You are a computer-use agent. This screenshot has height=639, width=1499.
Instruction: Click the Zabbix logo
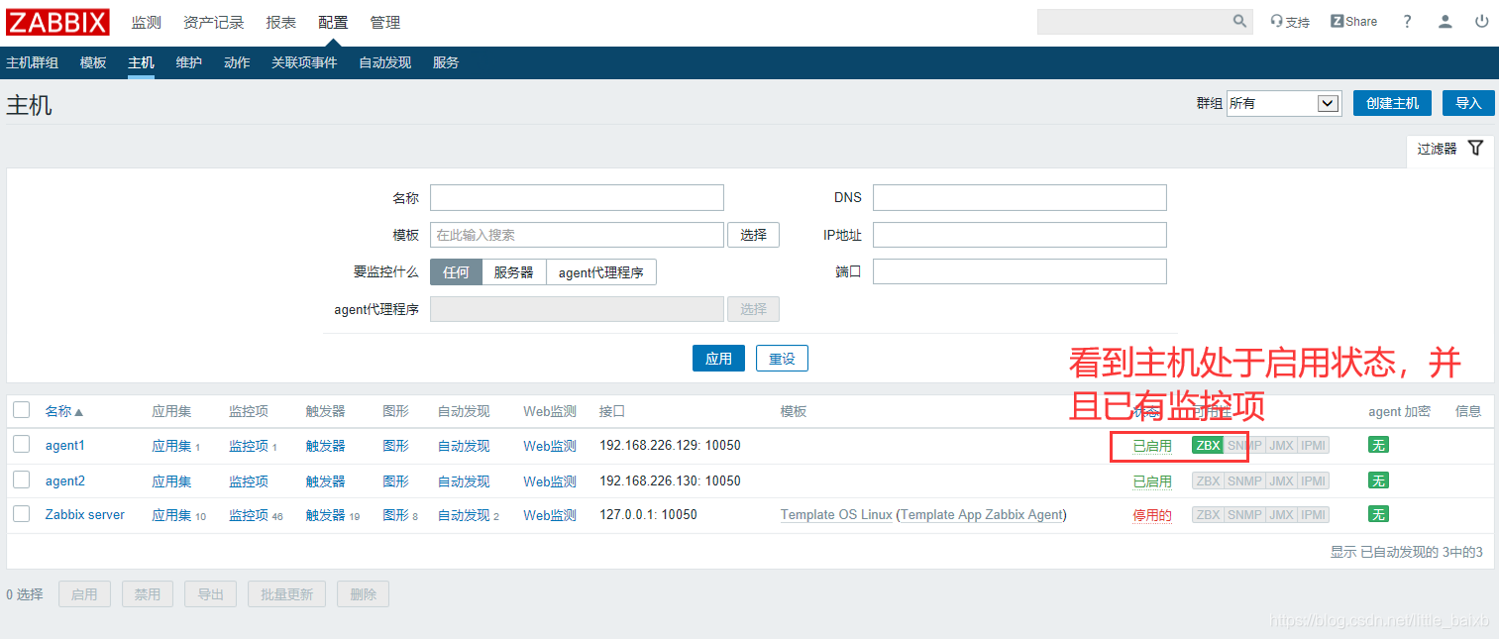pyautogui.click(x=58, y=22)
